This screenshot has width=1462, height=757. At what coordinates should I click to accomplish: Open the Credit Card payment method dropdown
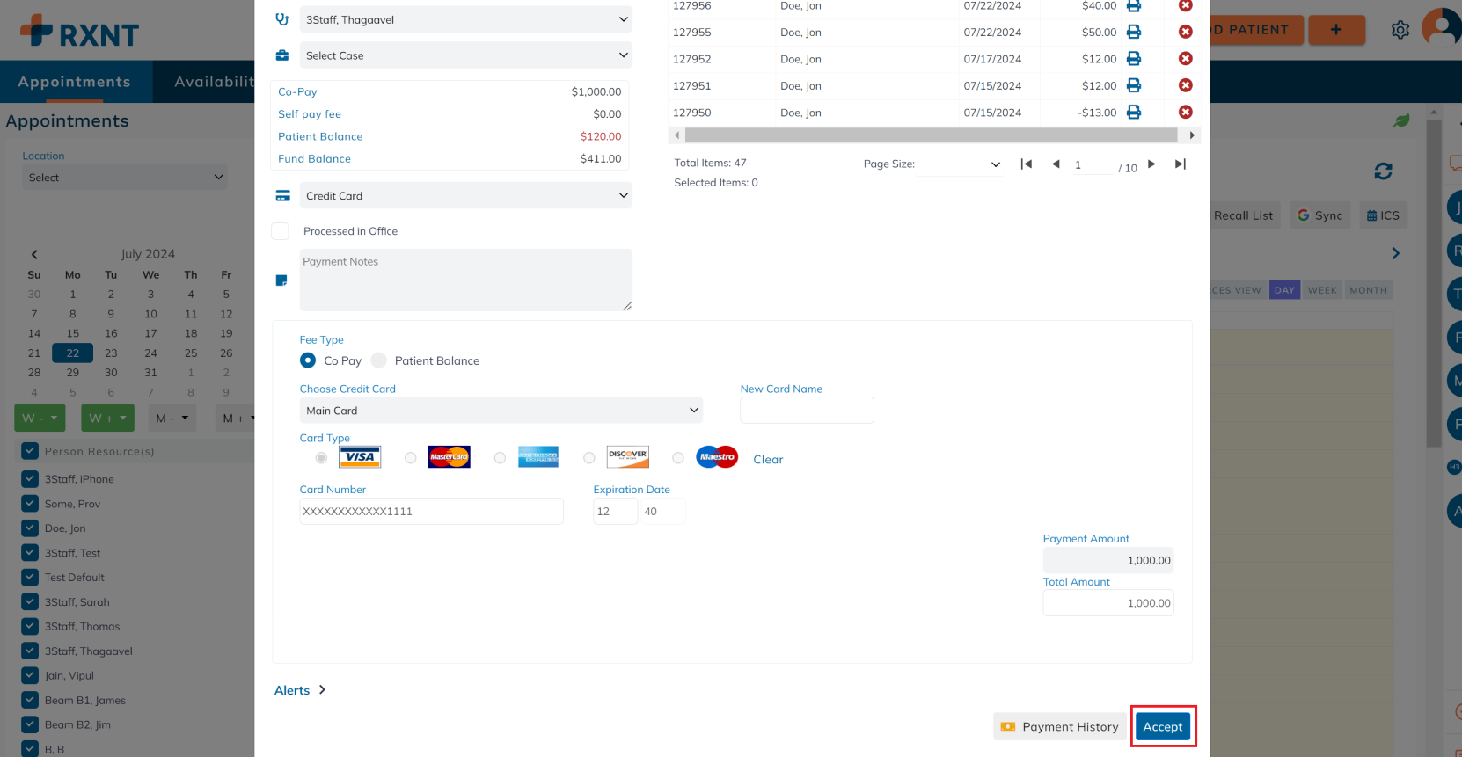click(465, 196)
